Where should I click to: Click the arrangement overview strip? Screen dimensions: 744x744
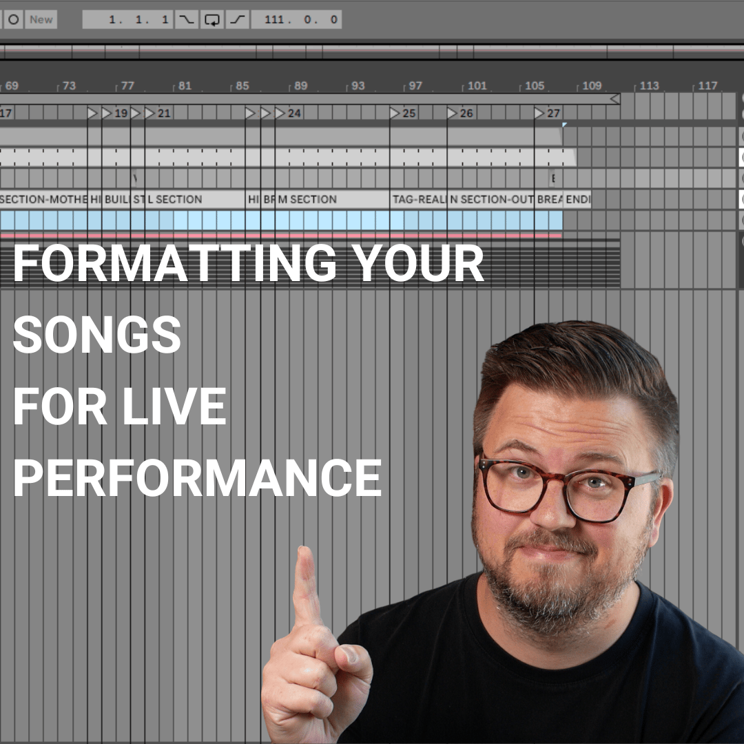(372, 52)
